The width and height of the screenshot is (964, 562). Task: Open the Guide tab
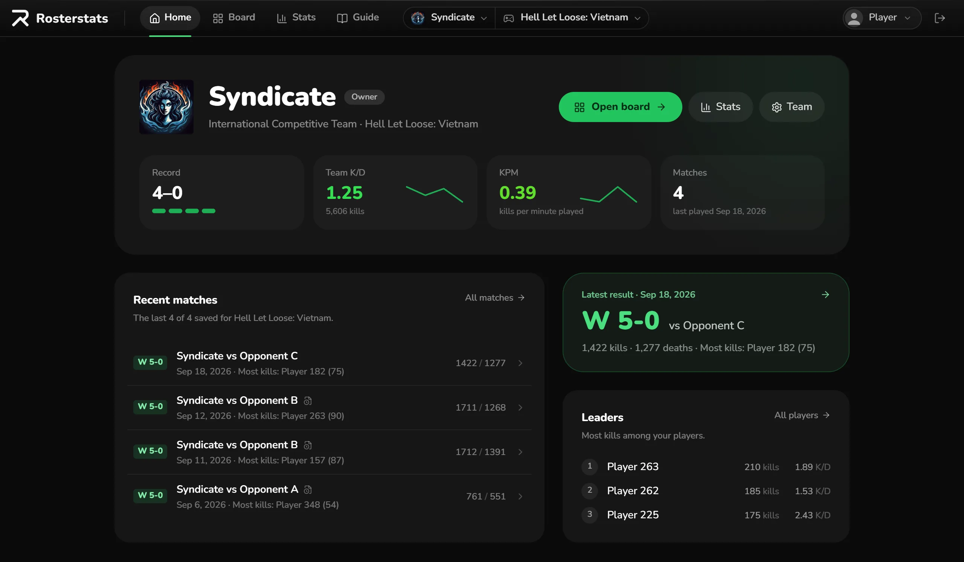[x=358, y=18]
